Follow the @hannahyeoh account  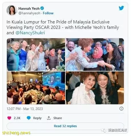pos(48,13)
